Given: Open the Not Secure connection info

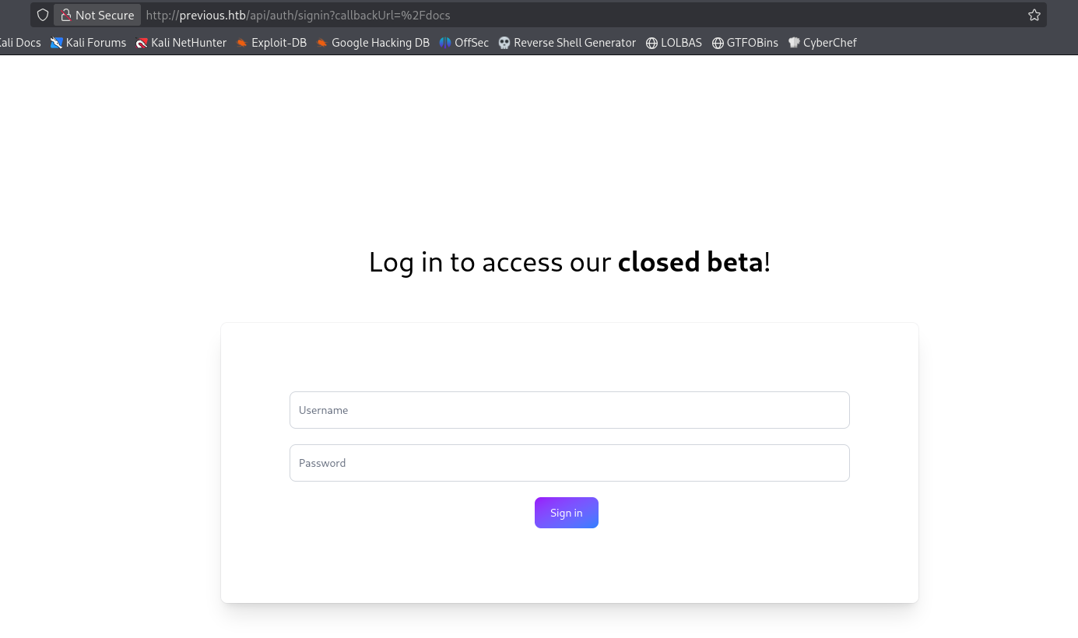Looking at the screenshot, I should [97, 16].
